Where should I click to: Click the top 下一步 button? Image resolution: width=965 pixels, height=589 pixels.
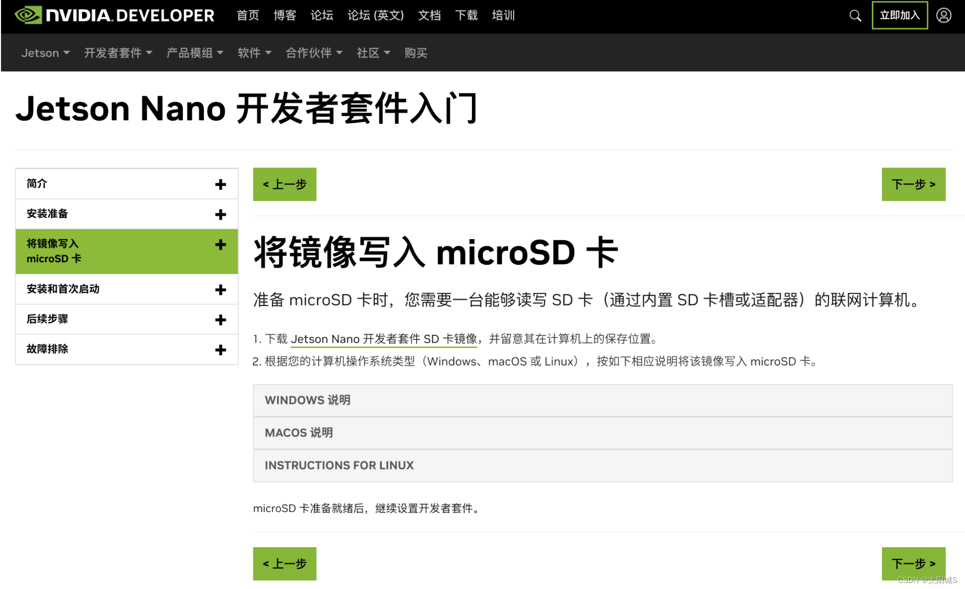point(913,184)
